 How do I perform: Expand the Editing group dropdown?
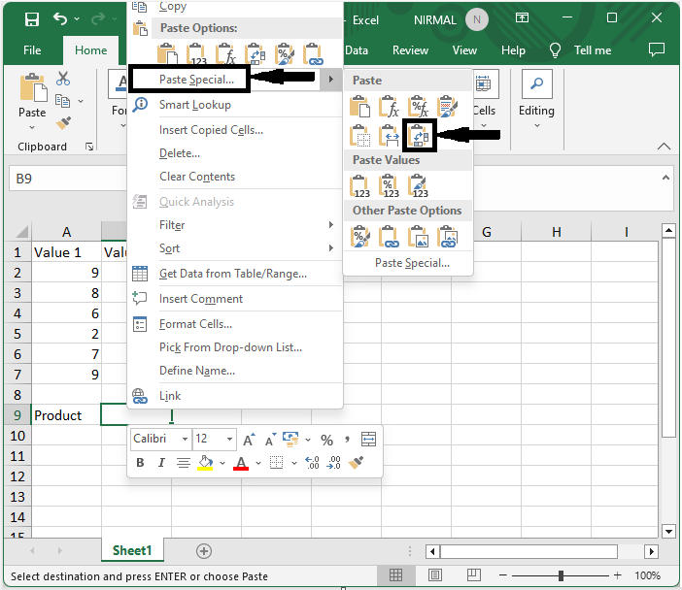(536, 125)
